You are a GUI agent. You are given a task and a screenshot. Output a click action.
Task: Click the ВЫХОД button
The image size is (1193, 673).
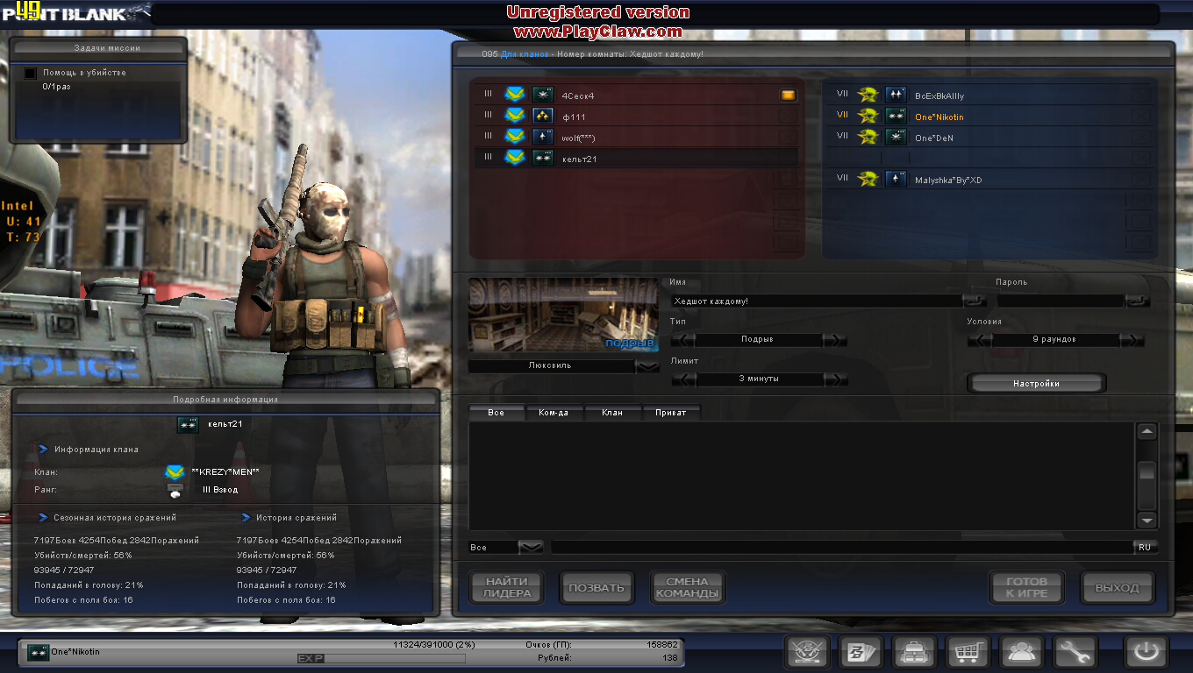click(x=1118, y=588)
